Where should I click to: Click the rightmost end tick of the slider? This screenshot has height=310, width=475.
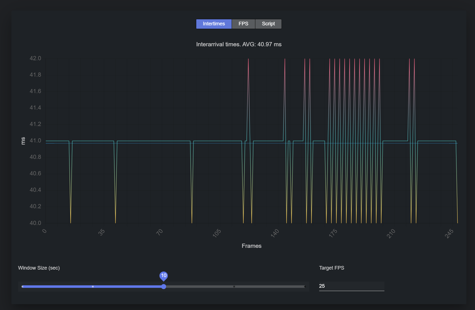click(305, 287)
